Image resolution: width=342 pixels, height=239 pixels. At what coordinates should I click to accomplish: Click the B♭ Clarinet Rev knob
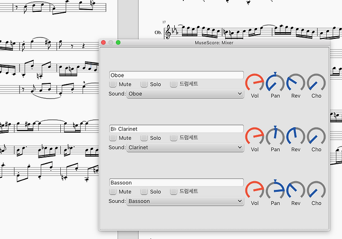point(295,137)
